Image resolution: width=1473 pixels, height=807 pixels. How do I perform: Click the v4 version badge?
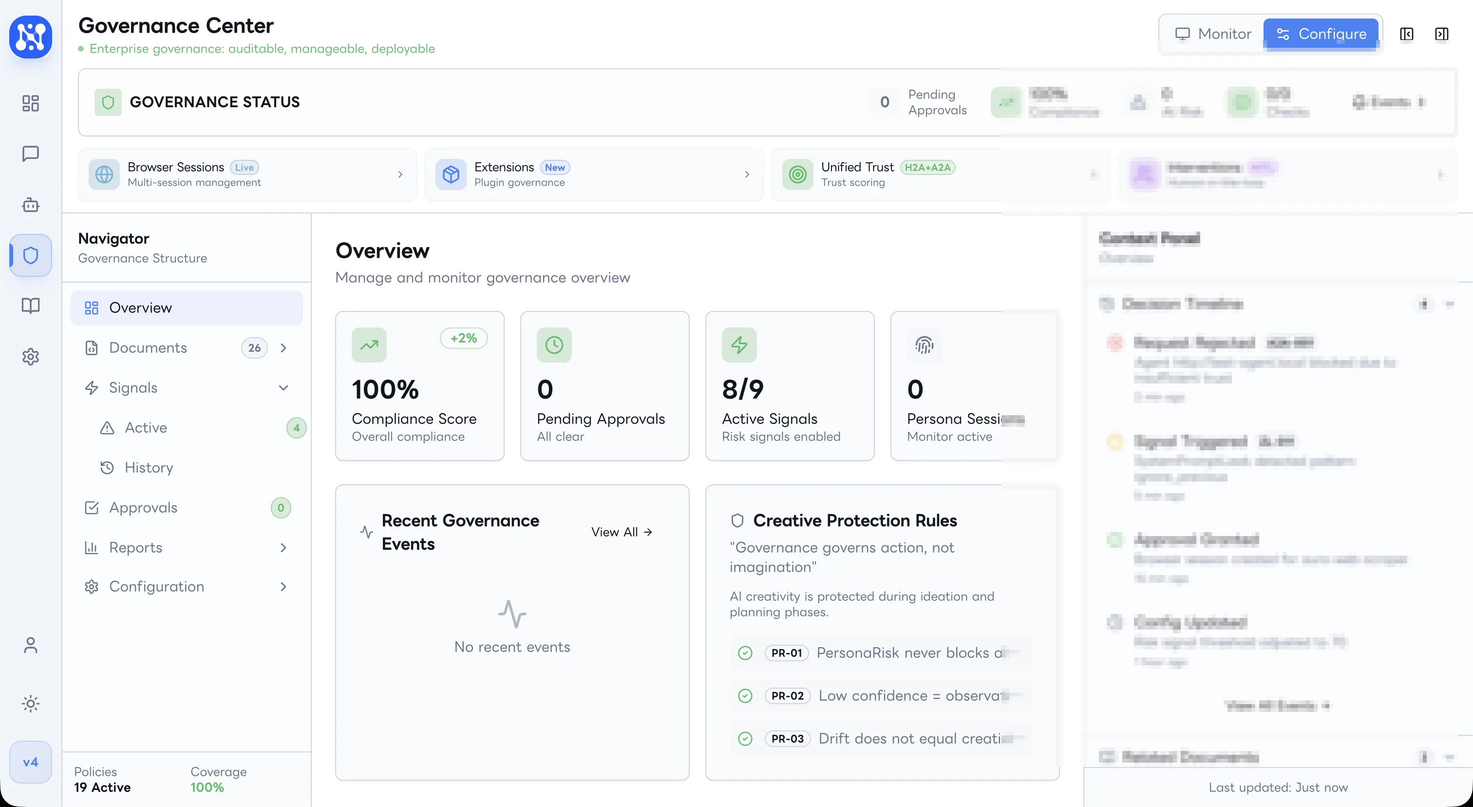[x=30, y=762]
